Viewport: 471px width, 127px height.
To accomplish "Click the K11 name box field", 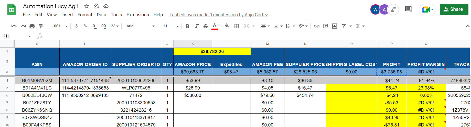I will [17, 36].
